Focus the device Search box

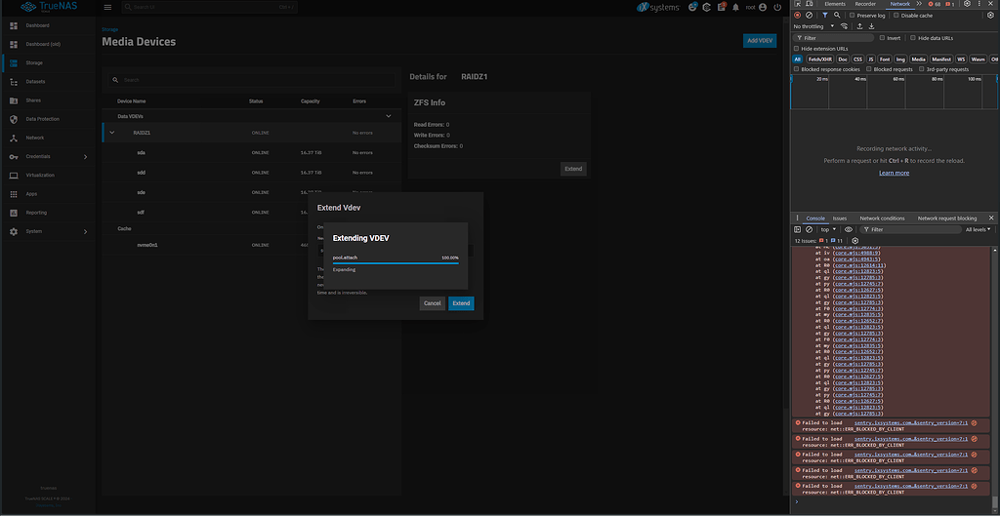(x=251, y=80)
